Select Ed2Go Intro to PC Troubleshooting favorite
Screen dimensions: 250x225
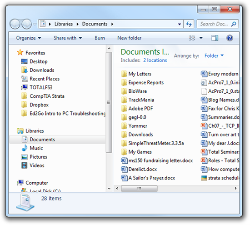click(68, 114)
